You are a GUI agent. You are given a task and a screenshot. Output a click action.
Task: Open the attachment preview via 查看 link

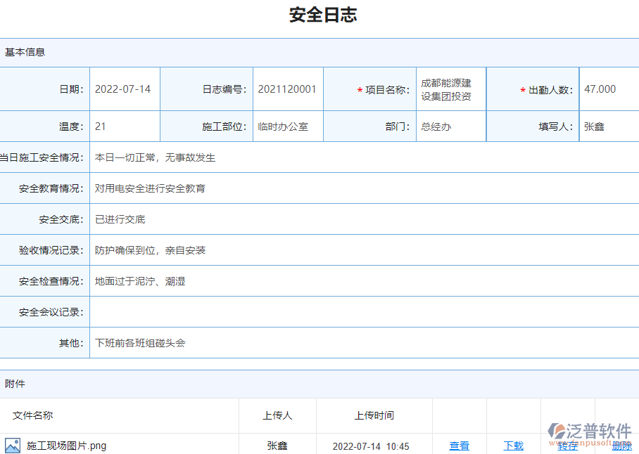click(x=459, y=446)
